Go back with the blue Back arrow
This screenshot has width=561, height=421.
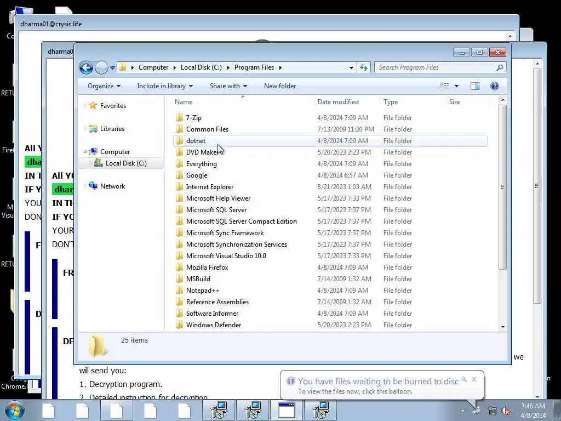tap(86, 67)
